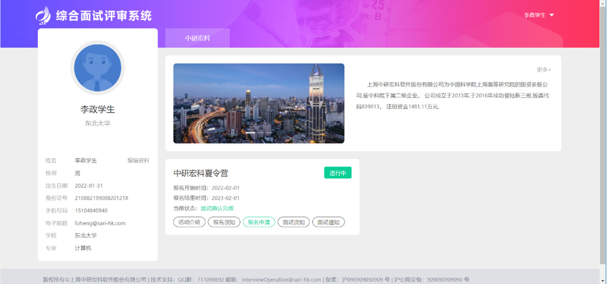This screenshot has height=284, width=607.
Task: Click the scrollbar down arrow
Action: pyautogui.click(x=603, y=281)
